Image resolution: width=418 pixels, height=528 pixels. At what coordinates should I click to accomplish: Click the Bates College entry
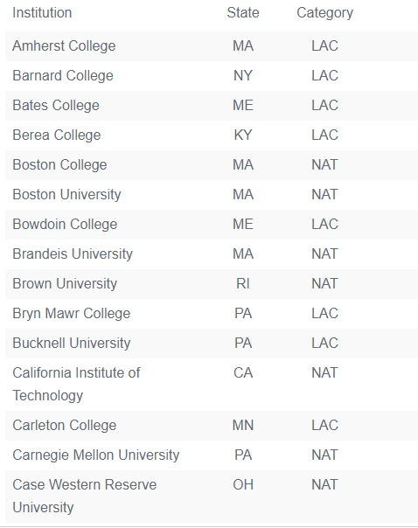56,106
